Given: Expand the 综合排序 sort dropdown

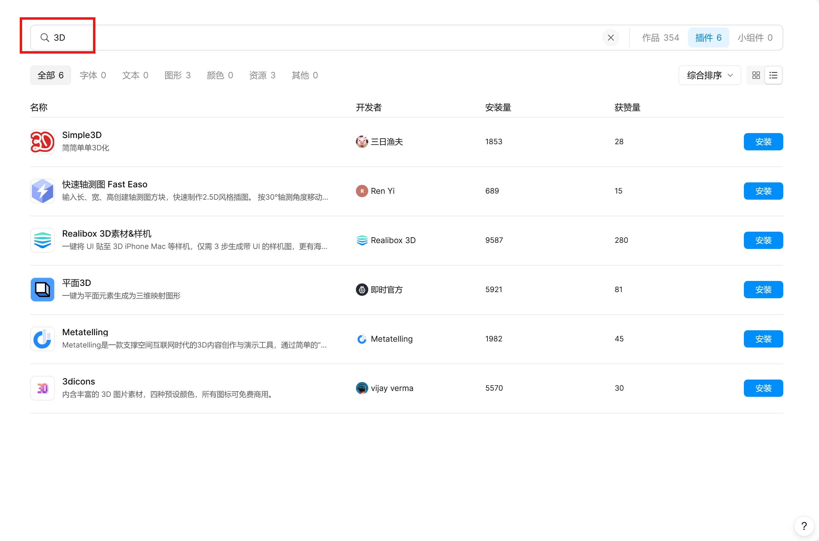Looking at the screenshot, I should tap(709, 75).
